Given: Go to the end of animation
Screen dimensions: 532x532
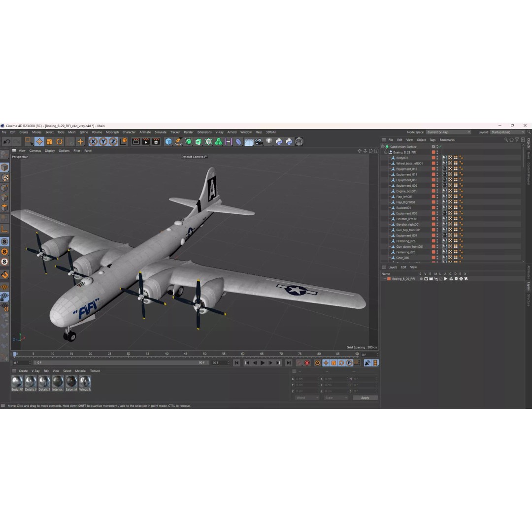Looking at the screenshot, I should (288, 363).
